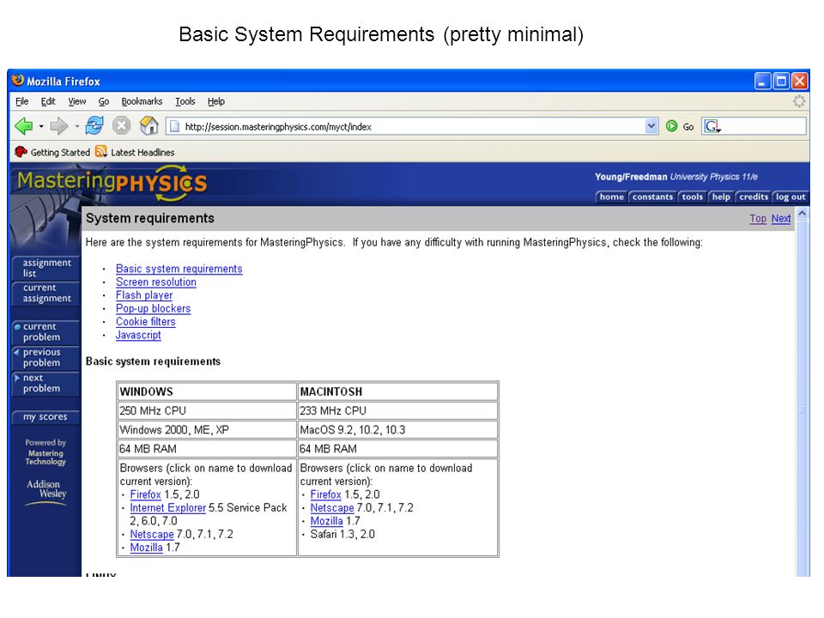Click the green Go button icon
The height and width of the screenshot is (618, 824).
click(671, 126)
